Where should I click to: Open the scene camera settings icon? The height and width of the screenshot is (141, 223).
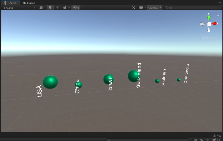point(141,8)
